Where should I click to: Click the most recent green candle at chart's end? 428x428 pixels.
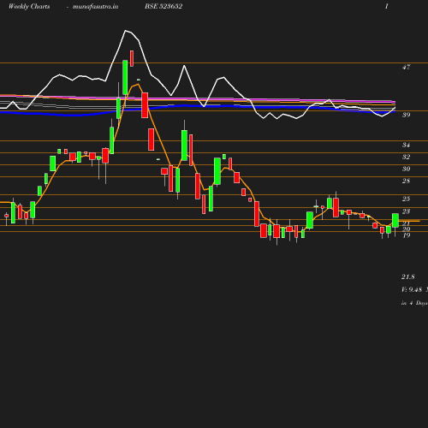(395, 220)
